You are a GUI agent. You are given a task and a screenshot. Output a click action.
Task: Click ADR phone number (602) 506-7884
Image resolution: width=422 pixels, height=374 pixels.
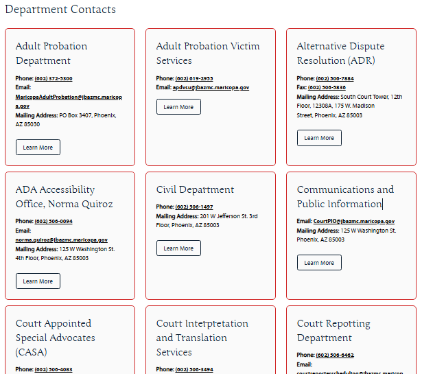[335, 79]
